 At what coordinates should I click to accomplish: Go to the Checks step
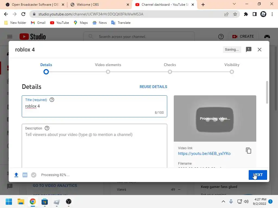pos(170,65)
